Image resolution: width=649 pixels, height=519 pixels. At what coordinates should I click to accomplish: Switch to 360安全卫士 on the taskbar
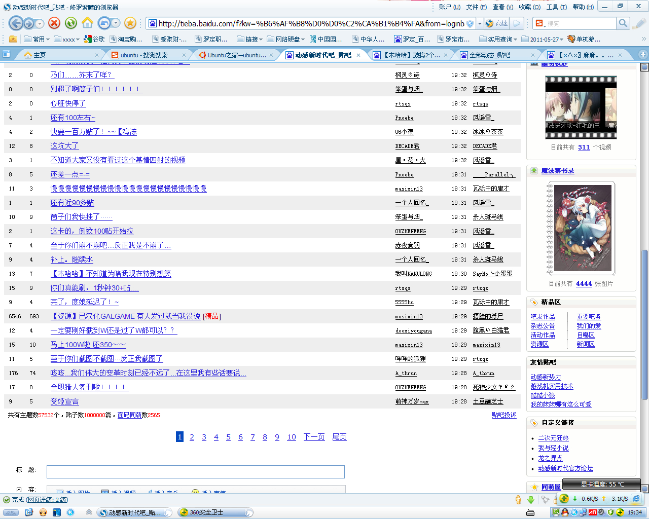pos(215,512)
